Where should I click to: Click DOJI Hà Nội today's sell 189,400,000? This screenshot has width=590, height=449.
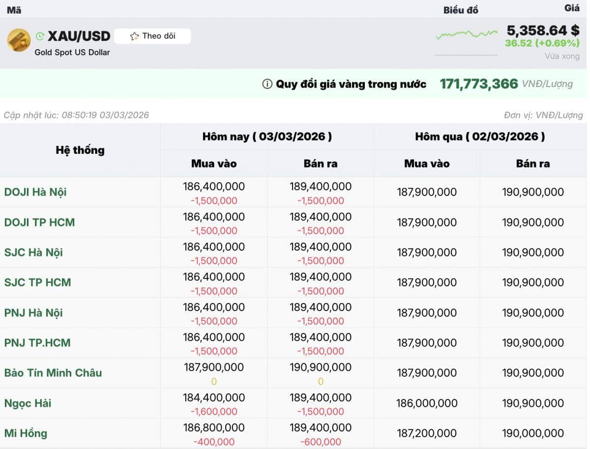tap(321, 187)
